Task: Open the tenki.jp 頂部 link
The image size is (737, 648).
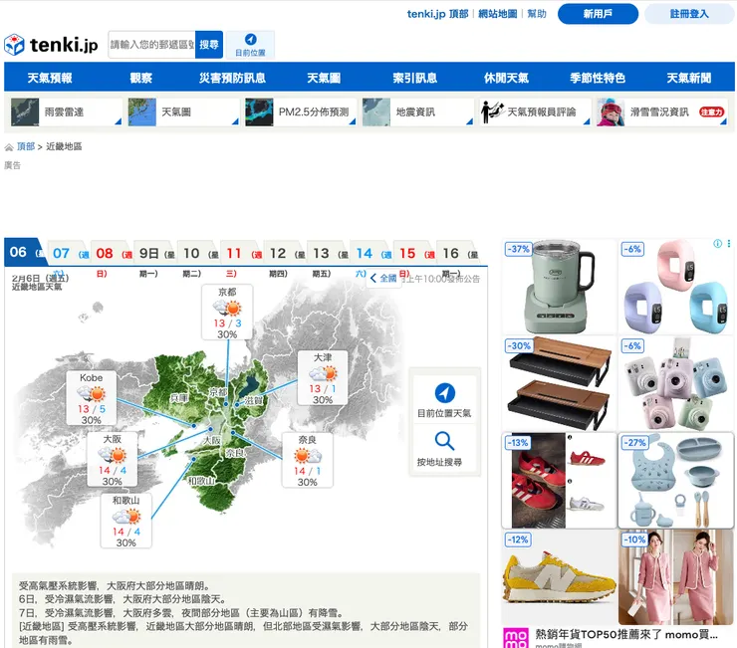Action: click(x=437, y=14)
